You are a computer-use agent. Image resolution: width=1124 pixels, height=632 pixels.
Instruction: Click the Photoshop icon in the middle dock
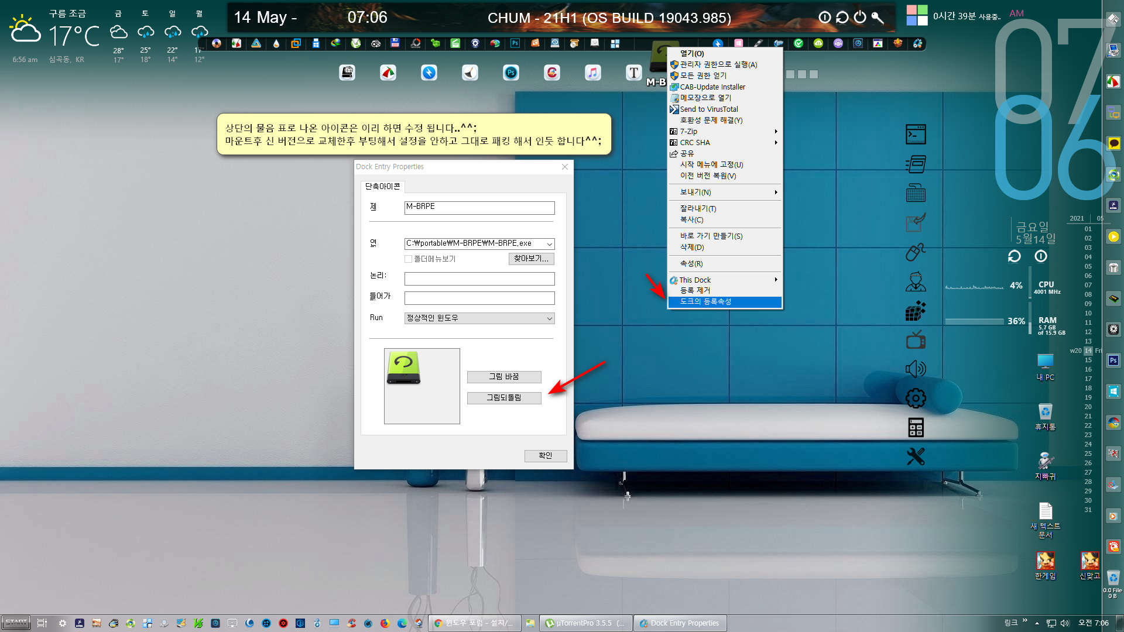[511, 73]
